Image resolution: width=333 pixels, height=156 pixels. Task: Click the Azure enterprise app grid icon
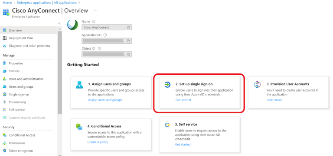tap(6, 12)
